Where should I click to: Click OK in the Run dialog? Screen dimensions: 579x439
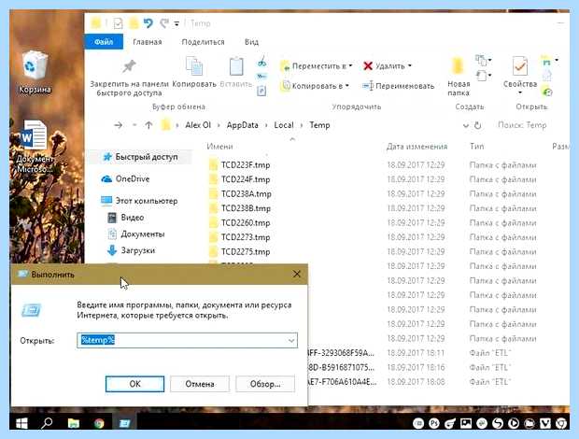coord(134,384)
